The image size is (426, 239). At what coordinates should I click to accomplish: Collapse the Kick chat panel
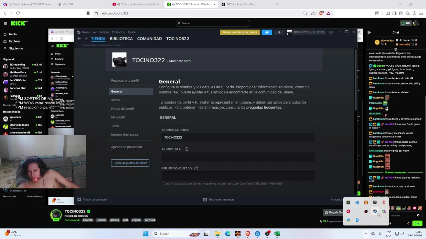369,33
